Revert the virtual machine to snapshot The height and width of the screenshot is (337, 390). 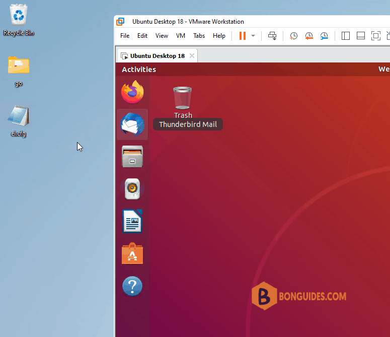click(x=309, y=36)
